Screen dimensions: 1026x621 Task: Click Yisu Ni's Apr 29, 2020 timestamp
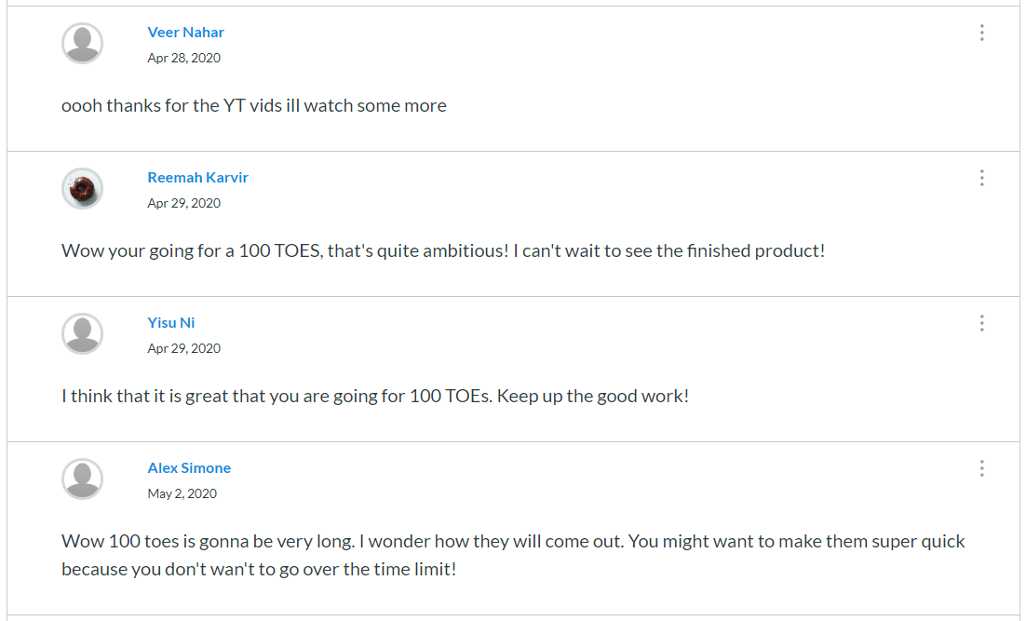coord(183,349)
